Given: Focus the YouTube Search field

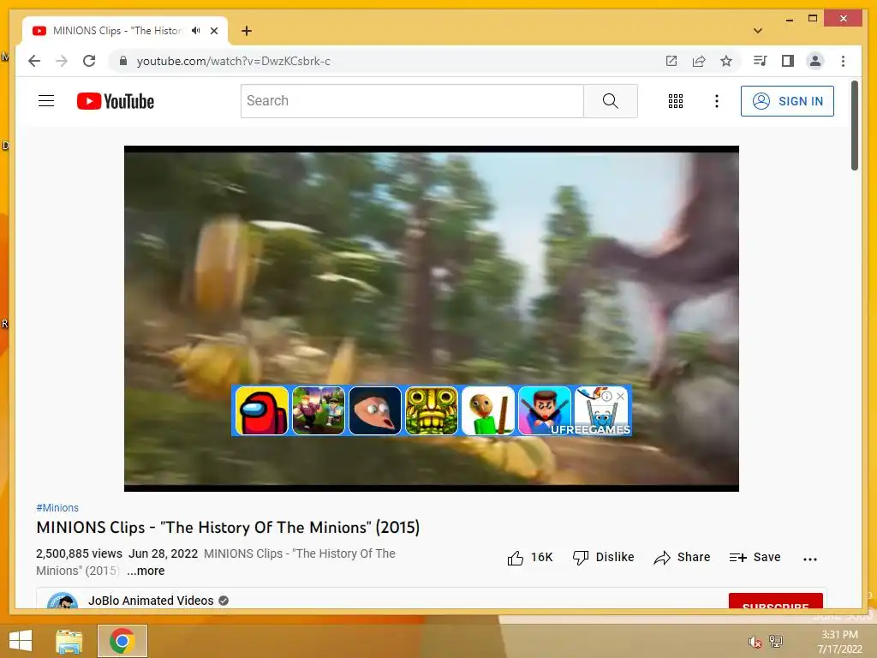Looking at the screenshot, I should (412, 101).
